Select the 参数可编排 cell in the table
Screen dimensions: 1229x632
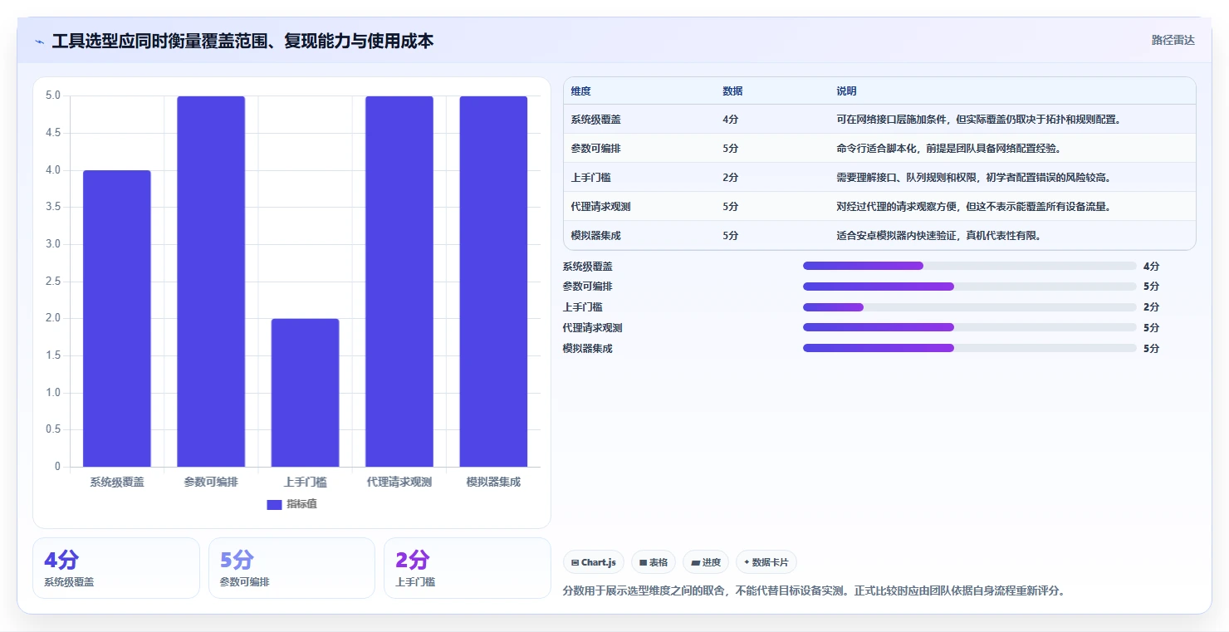[x=595, y=149]
